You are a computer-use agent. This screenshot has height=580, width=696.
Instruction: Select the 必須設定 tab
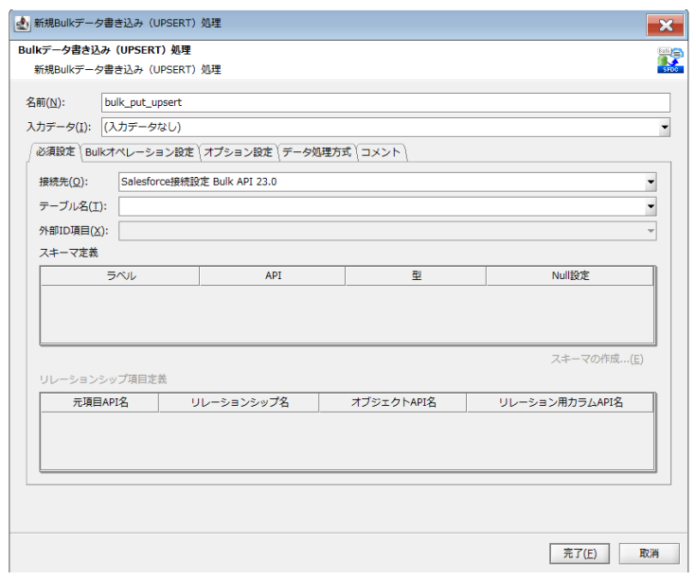[55, 151]
